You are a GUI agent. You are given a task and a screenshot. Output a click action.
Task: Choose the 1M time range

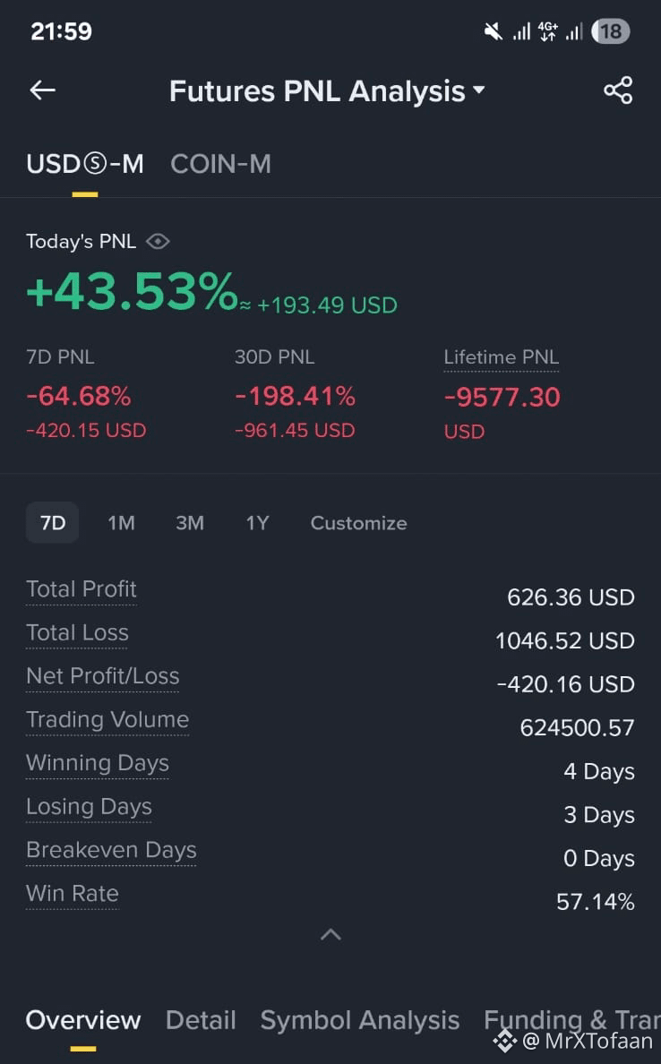(x=122, y=522)
